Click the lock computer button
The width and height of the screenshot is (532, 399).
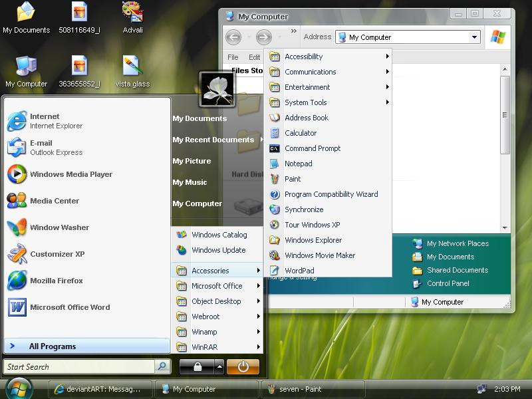point(197,367)
